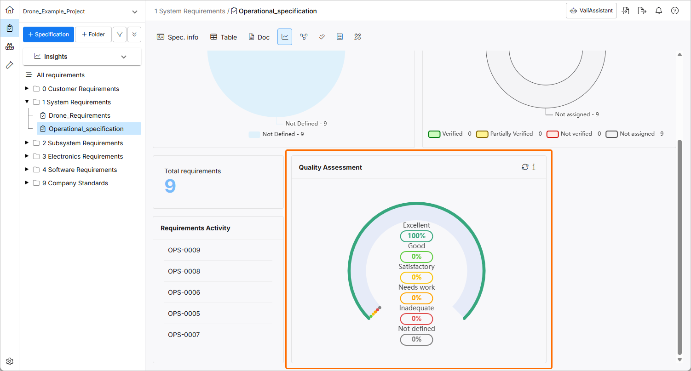This screenshot has width=691, height=371.
Task: Switch to the Spec. info tab
Action: pos(178,37)
